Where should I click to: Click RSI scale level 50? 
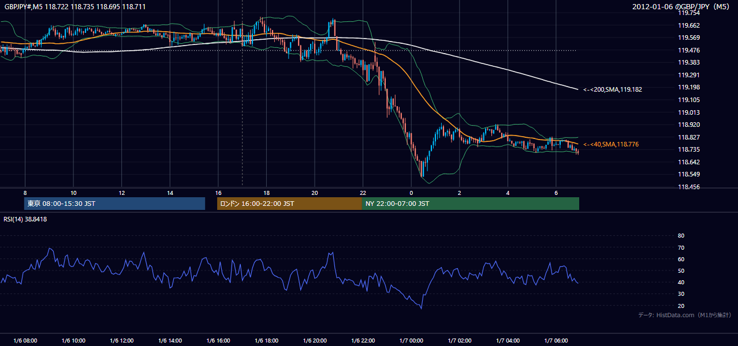[681, 270]
